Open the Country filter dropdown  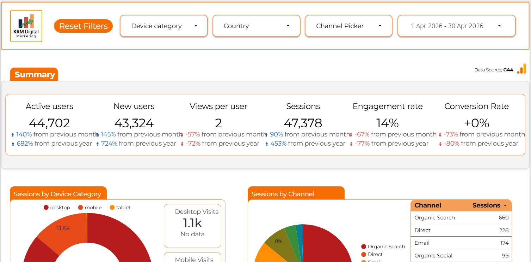(x=257, y=26)
